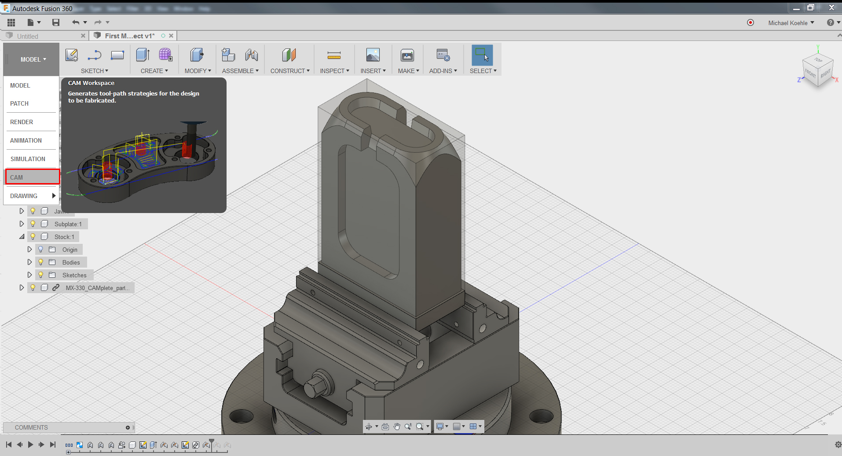Open the MODEL workspace dropdown

(33, 59)
